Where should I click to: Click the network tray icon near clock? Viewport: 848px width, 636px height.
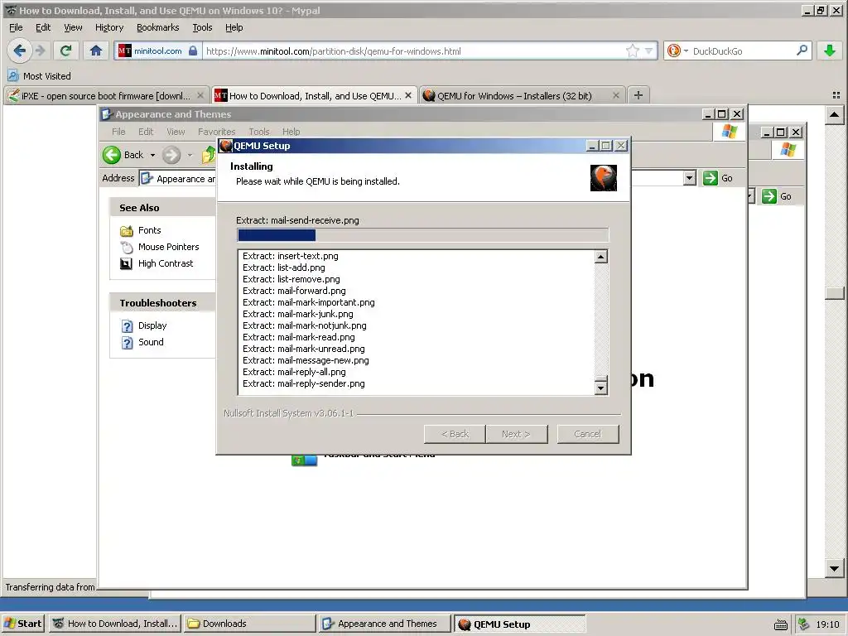(x=803, y=624)
